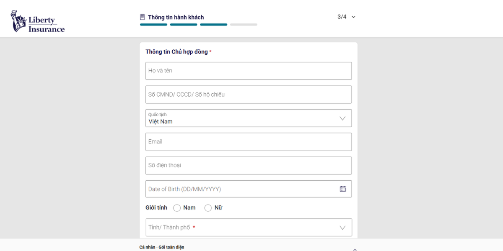
Task: Click the fourth grey progress step bar
Action: point(244,25)
